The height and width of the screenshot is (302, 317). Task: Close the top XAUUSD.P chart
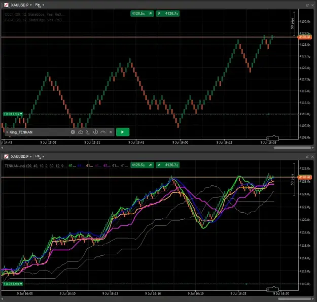pyautogui.click(x=312, y=5)
